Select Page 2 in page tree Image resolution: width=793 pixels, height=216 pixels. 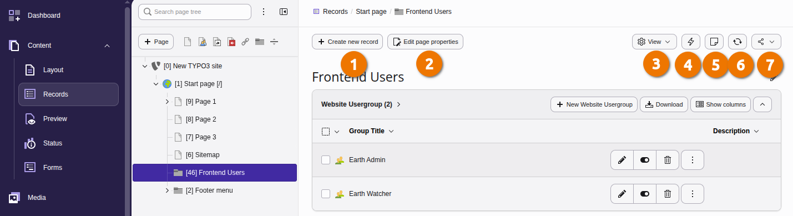(201, 119)
